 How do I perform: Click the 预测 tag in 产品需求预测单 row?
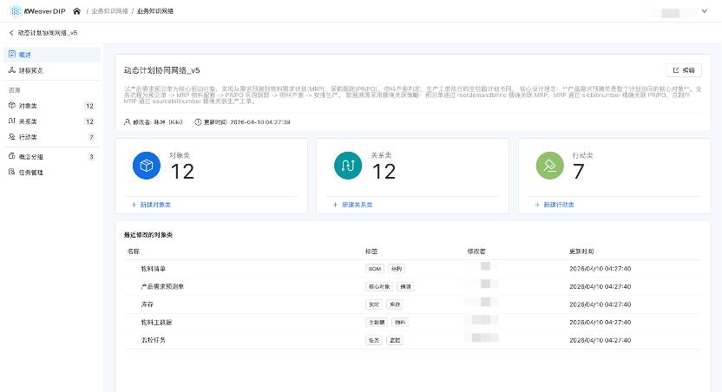405,287
